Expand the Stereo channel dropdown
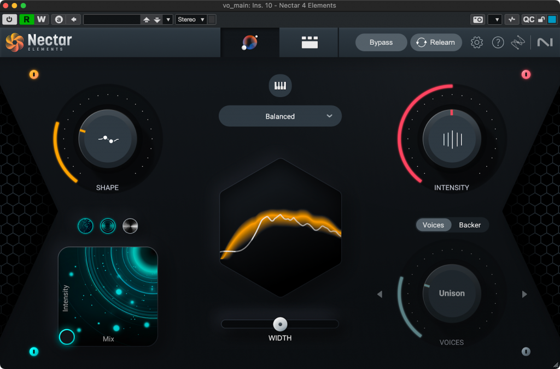This screenshot has width=560, height=369. (x=191, y=20)
